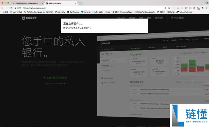The height and width of the screenshot is (127, 209).
Task: Open the etherchain.org bookmark
Action: (x=185, y=12)
